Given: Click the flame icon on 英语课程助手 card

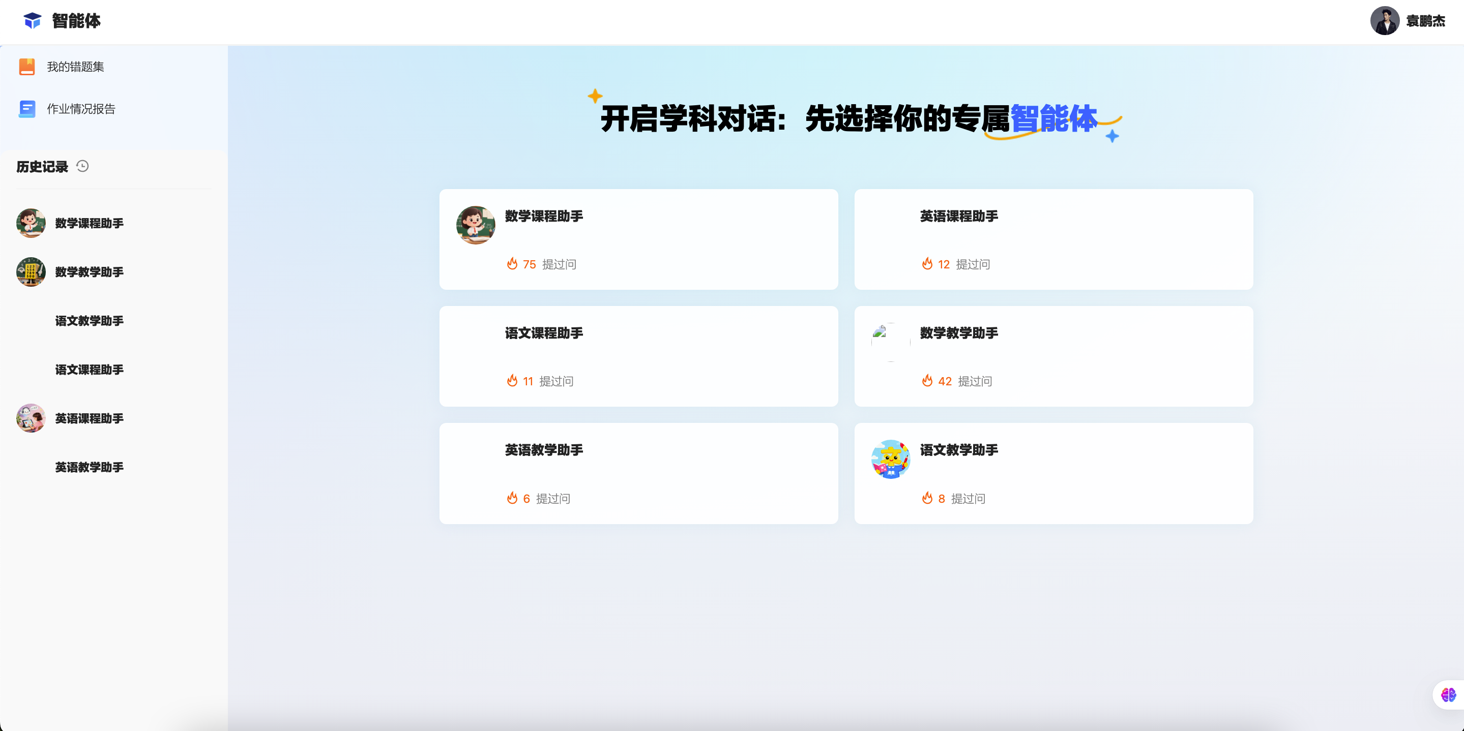Looking at the screenshot, I should tap(927, 263).
